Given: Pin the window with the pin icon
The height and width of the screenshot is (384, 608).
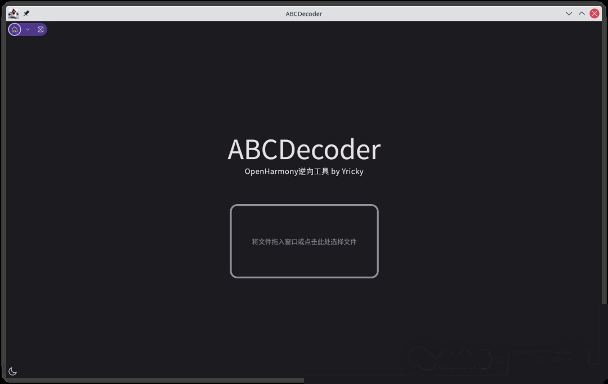Looking at the screenshot, I should tap(26, 13).
